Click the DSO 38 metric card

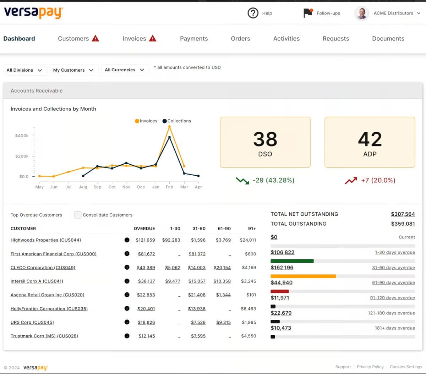[265, 142]
